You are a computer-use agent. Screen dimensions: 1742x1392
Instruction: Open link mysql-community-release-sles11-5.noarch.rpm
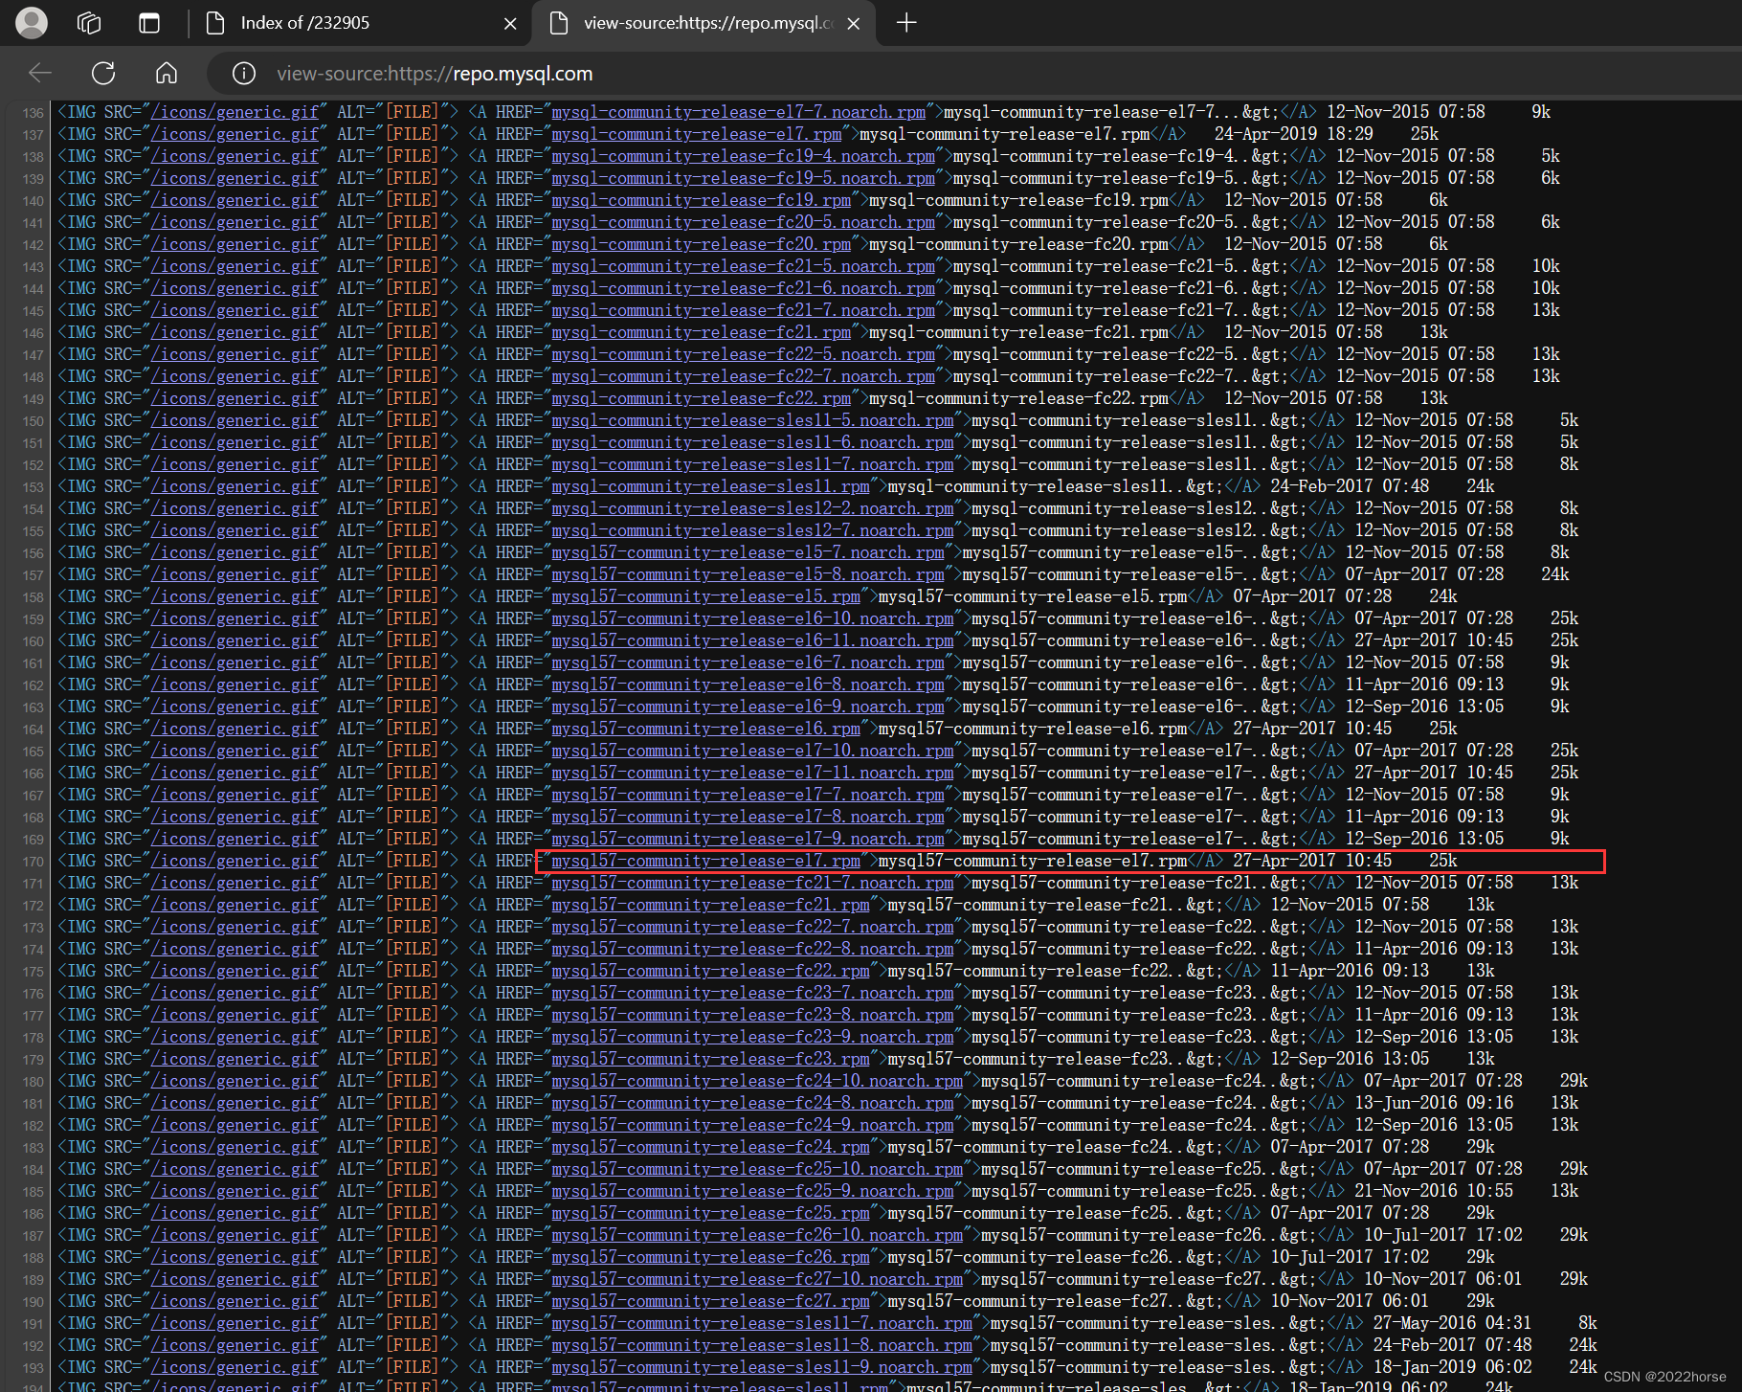pyautogui.click(x=753, y=420)
